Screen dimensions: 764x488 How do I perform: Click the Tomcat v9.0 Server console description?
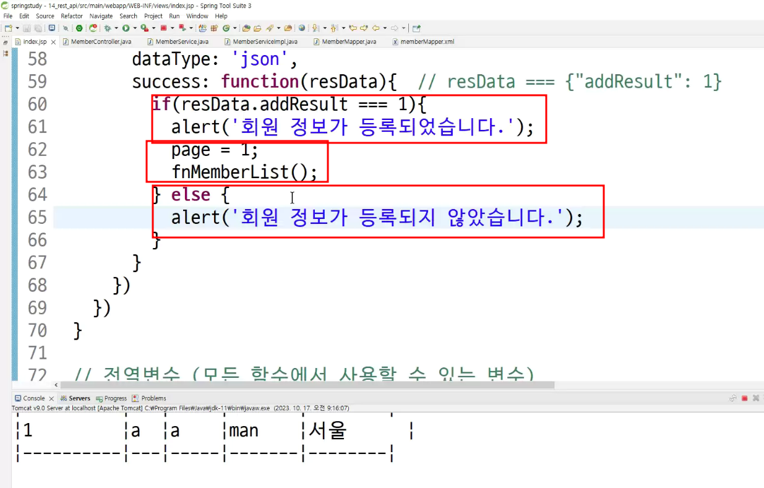(180, 408)
